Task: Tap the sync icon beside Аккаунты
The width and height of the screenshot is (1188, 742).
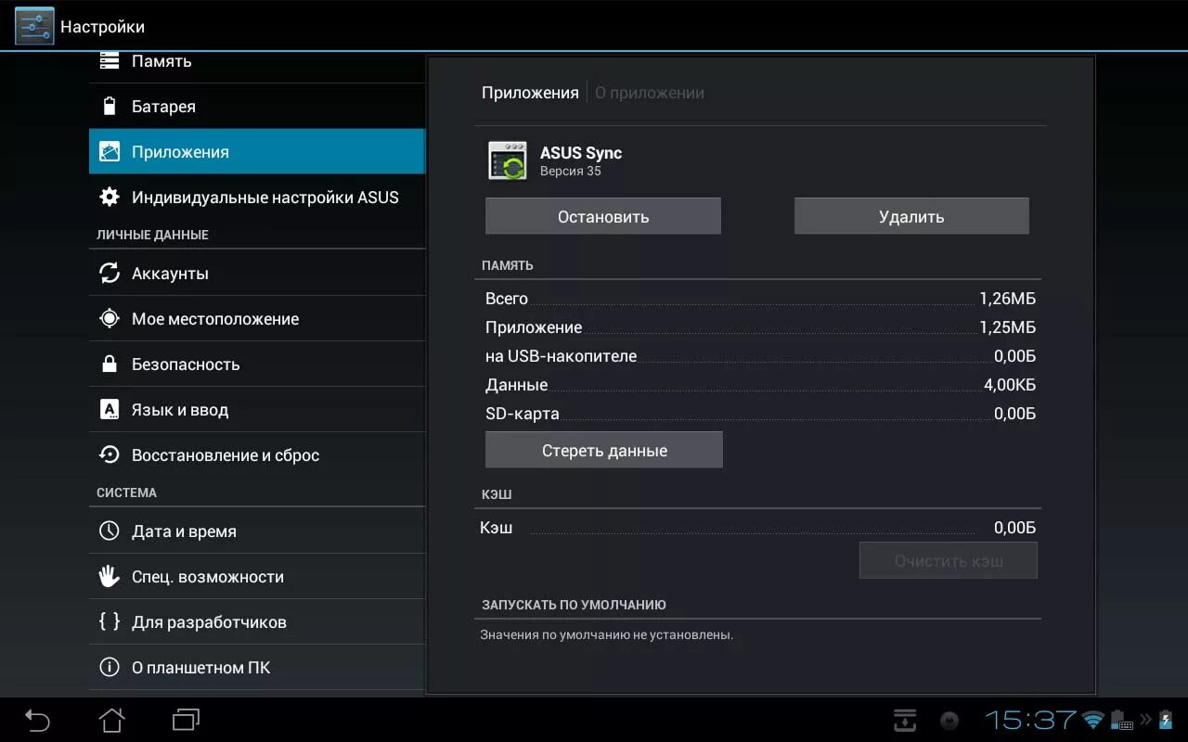Action: click(110, 274)
